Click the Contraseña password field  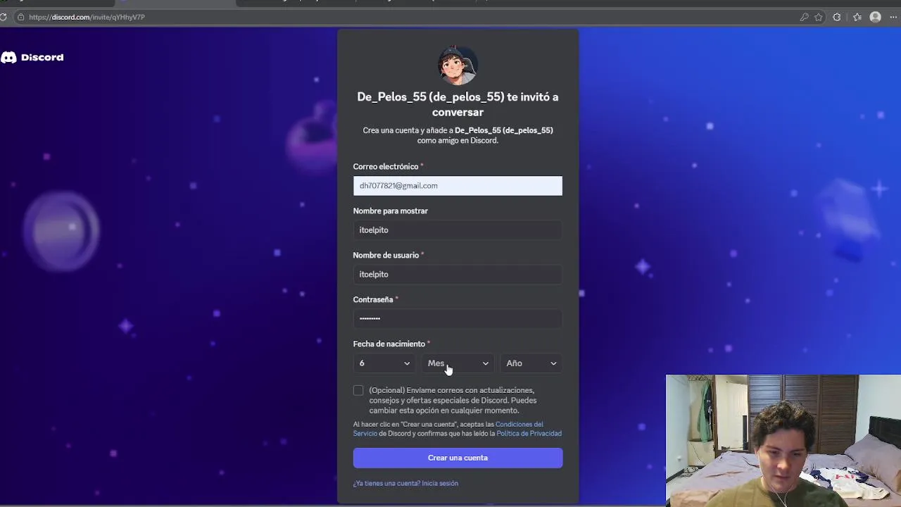458,318
